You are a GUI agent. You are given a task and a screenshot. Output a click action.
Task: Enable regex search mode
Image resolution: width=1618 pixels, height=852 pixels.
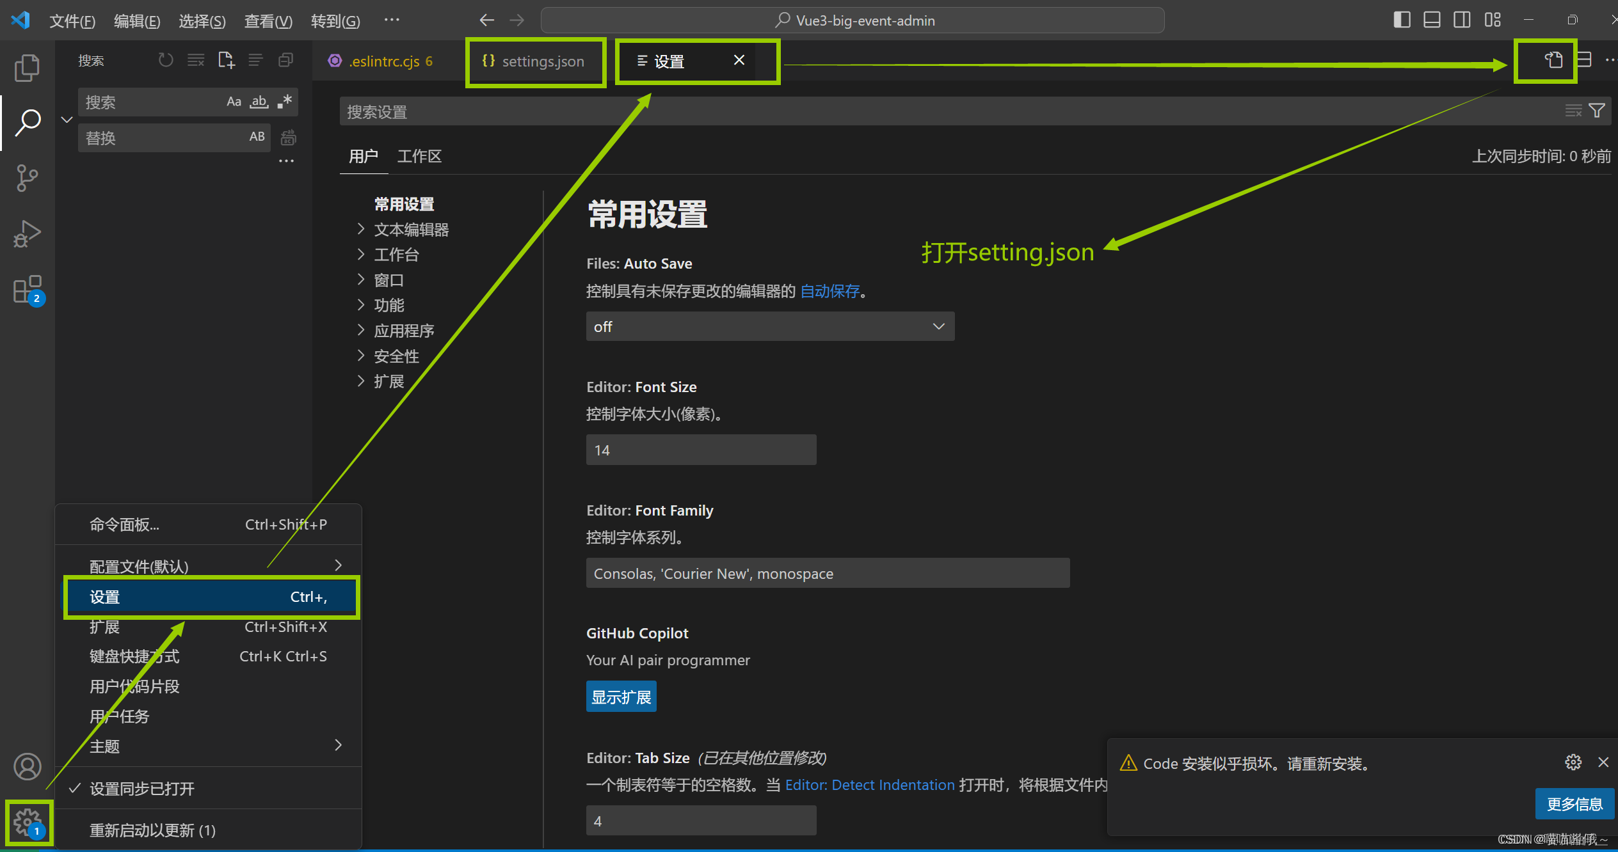[284, 101]
